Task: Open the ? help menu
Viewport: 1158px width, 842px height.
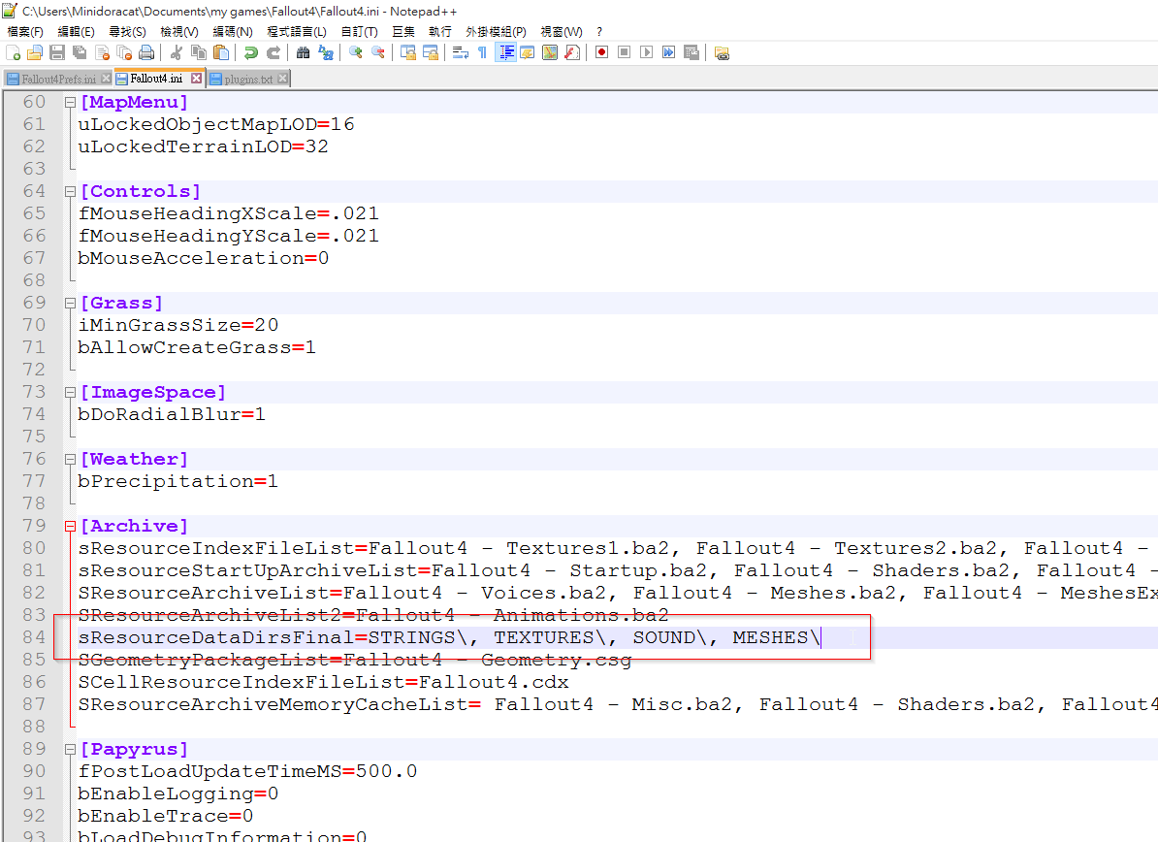Action: pos(599,32)
